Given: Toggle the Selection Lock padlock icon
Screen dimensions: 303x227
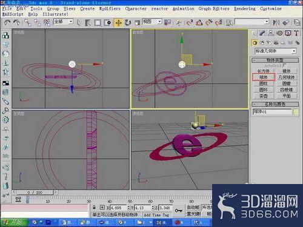Looking at the screenshot, I should tap(94, 207).
